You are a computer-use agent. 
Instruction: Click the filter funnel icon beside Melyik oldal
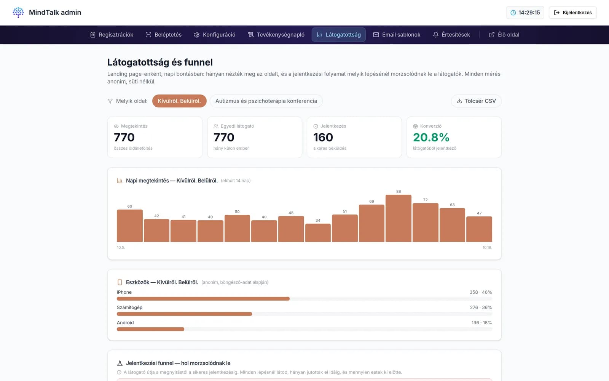110,101
